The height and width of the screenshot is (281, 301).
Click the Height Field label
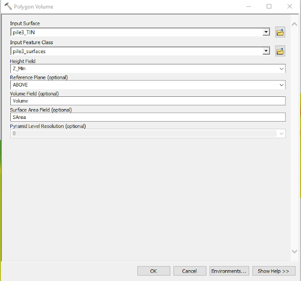23,61
